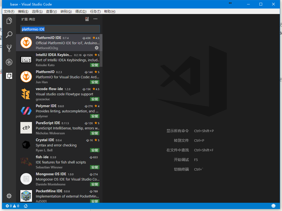Install the fish-ide extension
282x211 pixels.
95,167
